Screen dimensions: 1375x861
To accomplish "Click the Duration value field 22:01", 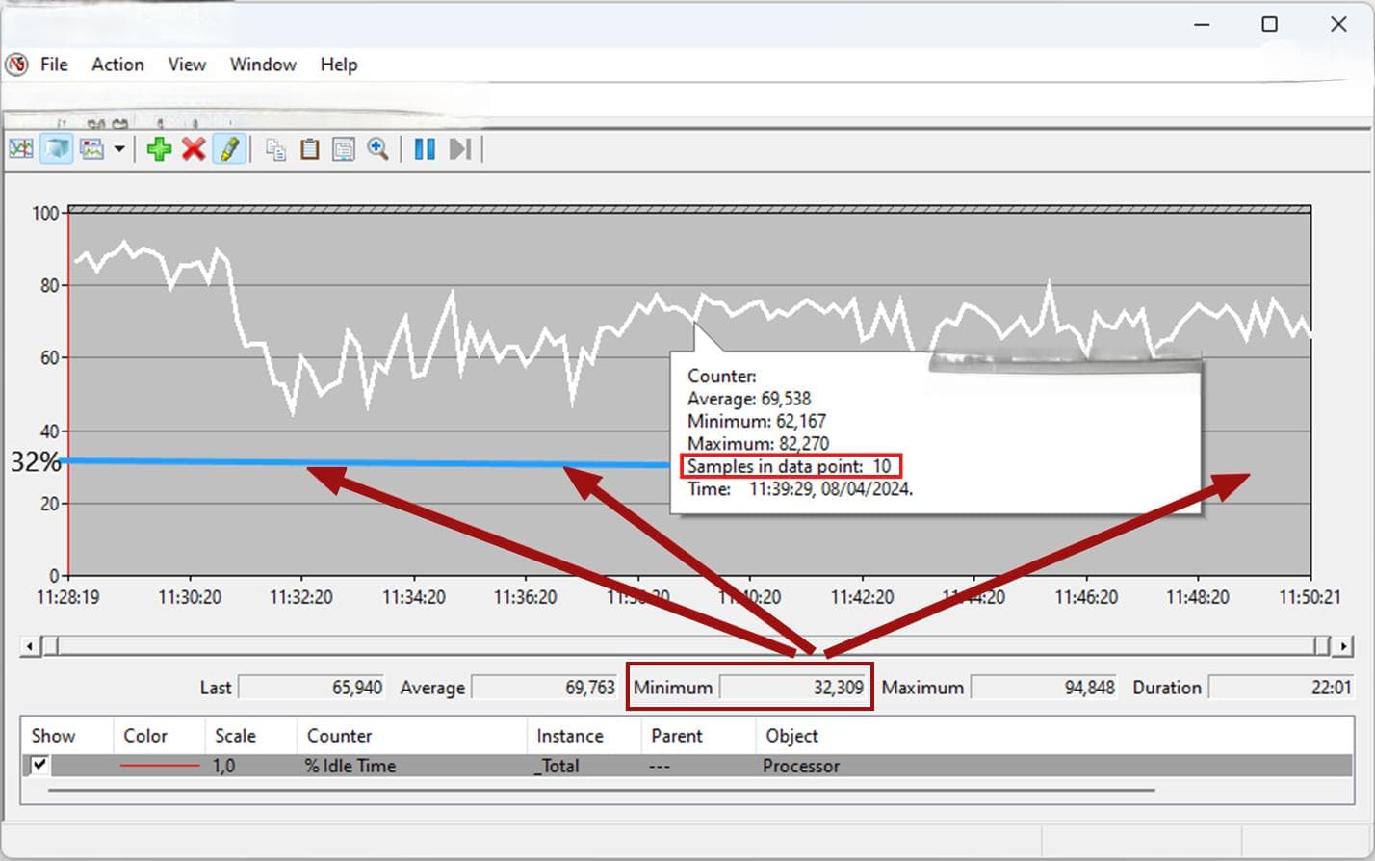I will point(1282,688).
